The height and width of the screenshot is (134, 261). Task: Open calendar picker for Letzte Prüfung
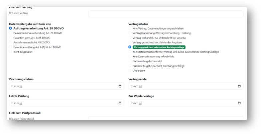click(120, 103)
